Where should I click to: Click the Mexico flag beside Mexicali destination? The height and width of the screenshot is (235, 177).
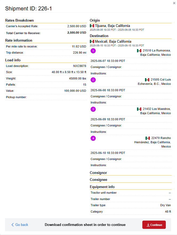(92, 42)
